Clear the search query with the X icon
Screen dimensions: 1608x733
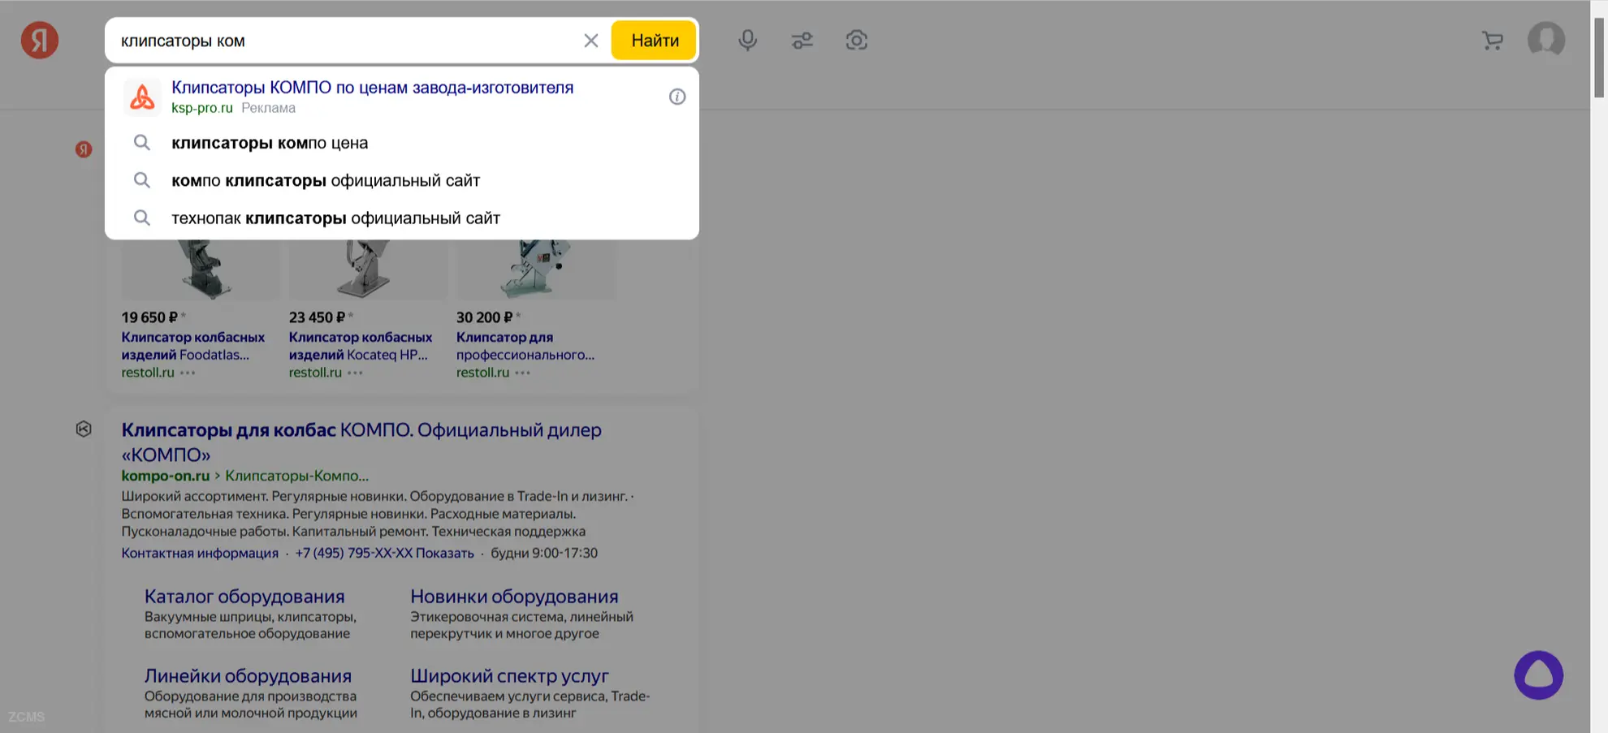590,41
